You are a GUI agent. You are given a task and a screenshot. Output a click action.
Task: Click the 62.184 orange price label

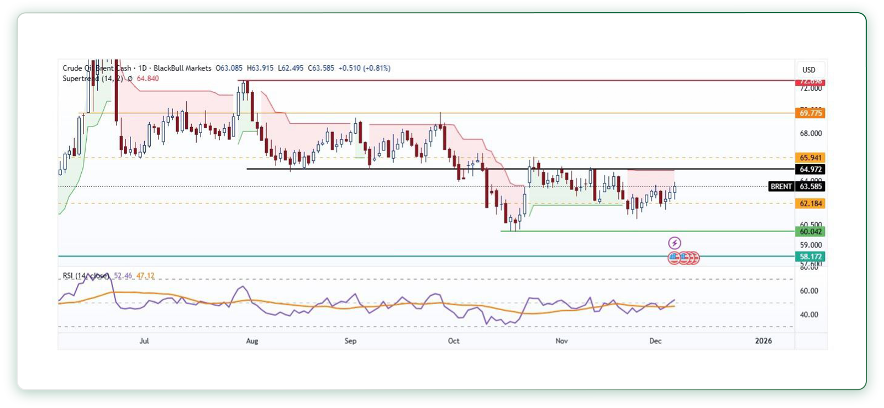click(810, 203)
